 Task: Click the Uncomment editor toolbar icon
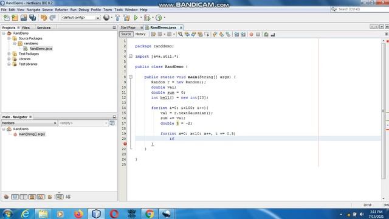(273, 35)
